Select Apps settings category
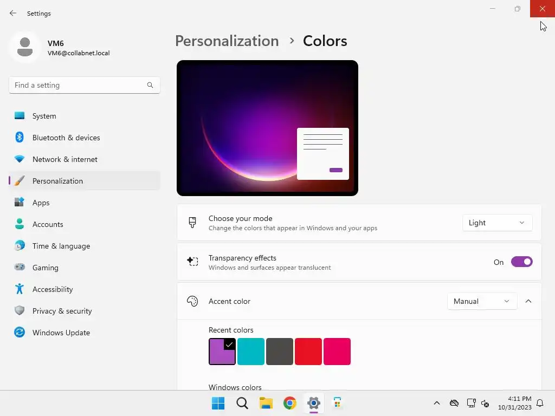Viewport: 555px width, 416px height. [85, 203]
